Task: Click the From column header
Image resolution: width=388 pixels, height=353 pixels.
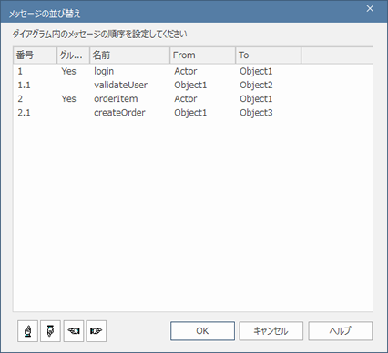Action: coord(202,55)
